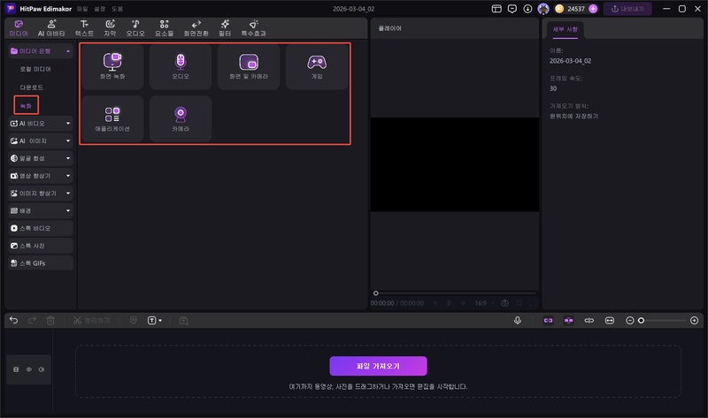Switch to the 세부 사항 tab

coord(566,29)
